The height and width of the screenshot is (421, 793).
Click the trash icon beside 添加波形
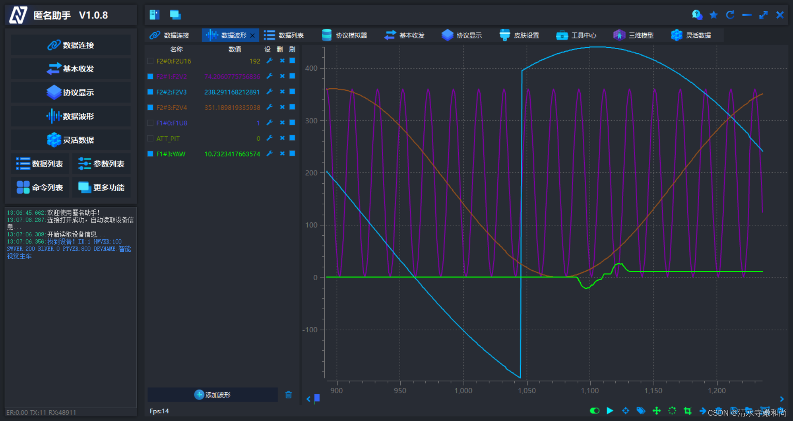[288, 395]
